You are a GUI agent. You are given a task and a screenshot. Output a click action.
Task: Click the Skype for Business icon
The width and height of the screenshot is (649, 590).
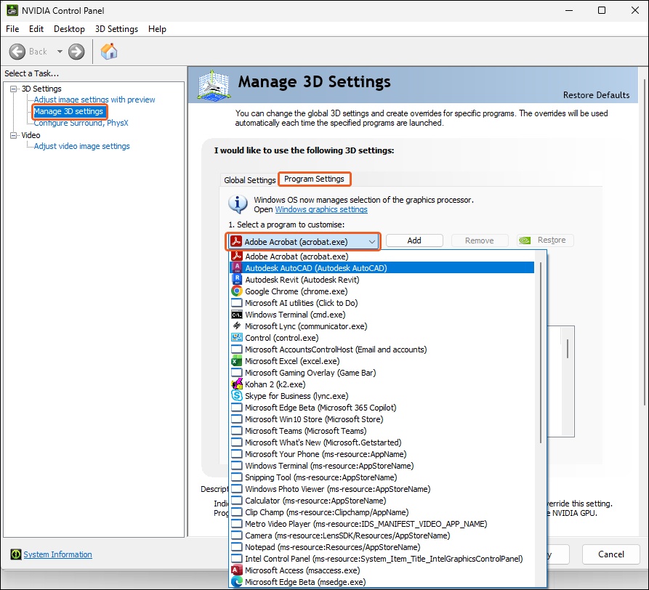tap(237, 395)
